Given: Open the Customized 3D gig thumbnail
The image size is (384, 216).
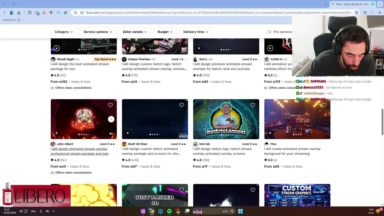Looking at the screenshot, I should pos(155,195).
